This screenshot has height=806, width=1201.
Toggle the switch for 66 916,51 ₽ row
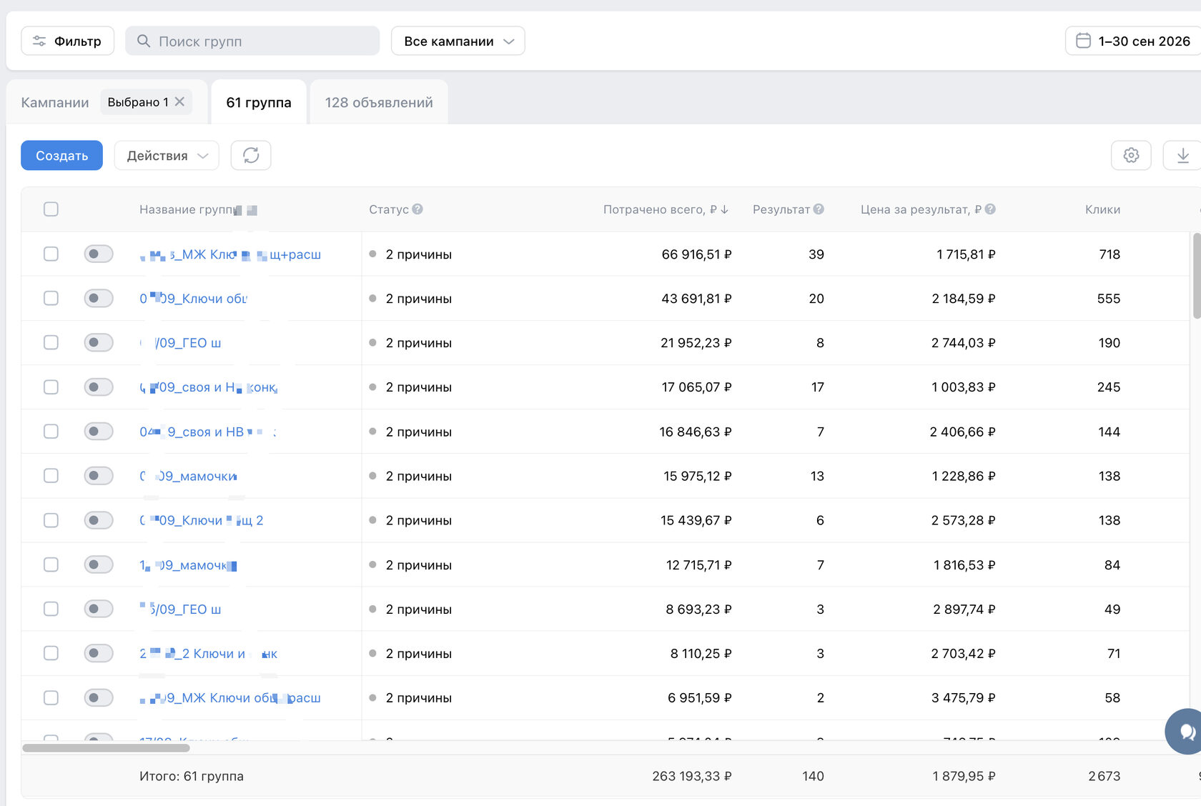pyautogui.click(x=99, y=254)
